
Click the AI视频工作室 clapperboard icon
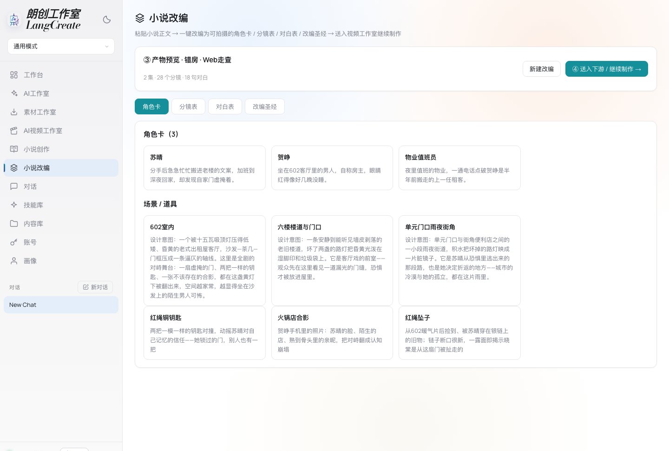pyautogui.click(x=14, y=131)
